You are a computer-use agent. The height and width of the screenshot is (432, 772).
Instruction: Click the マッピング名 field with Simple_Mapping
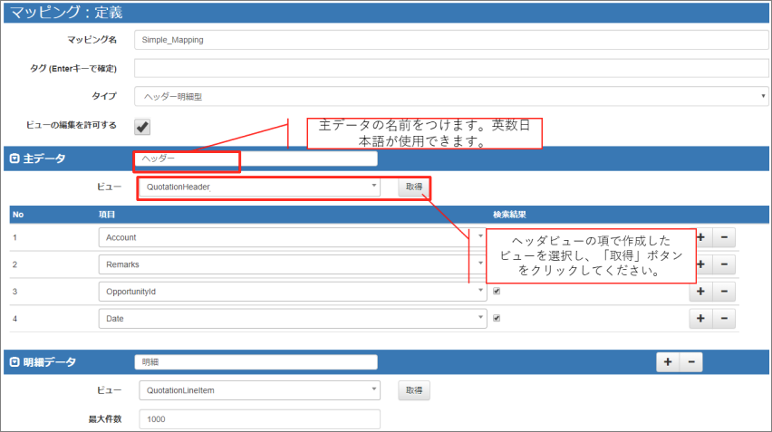[x=450, y=41]
